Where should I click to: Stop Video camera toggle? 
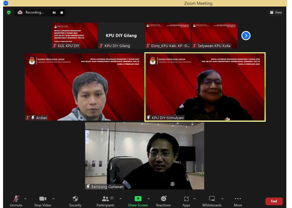click(x=43, y=201)
